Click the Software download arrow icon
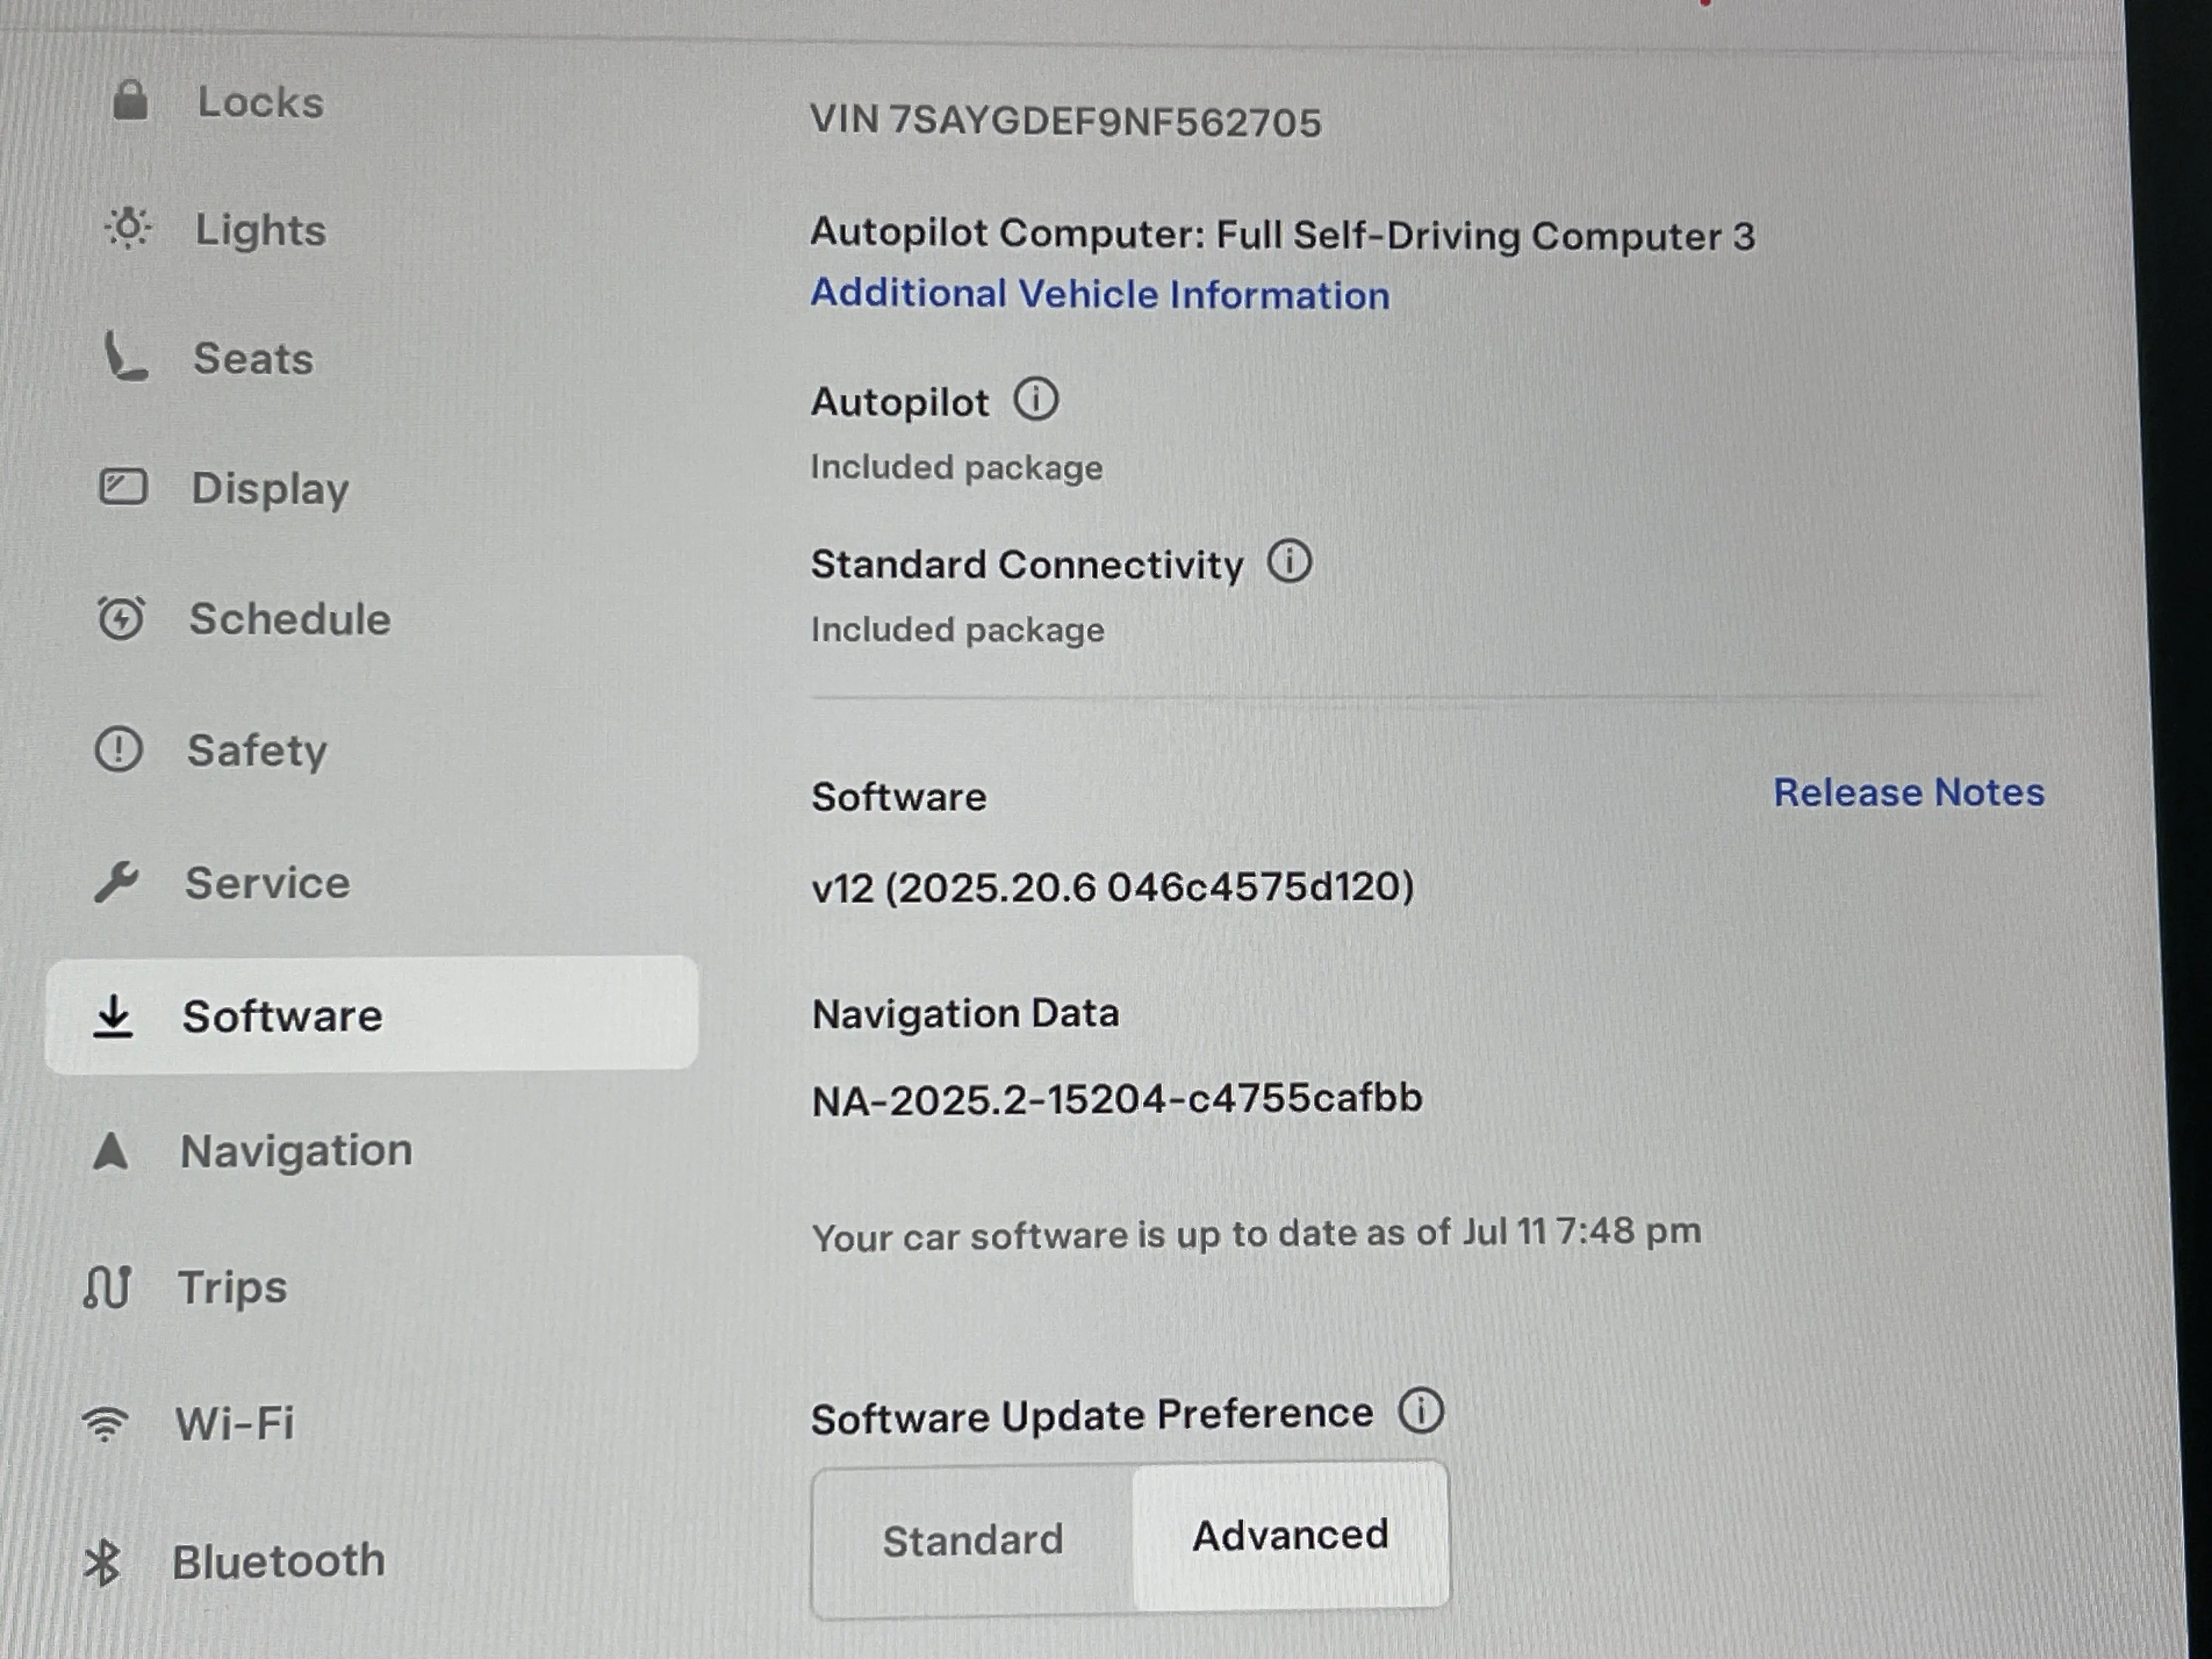The height and width of the screenshot is (1659, 2212). point(113,1016)
